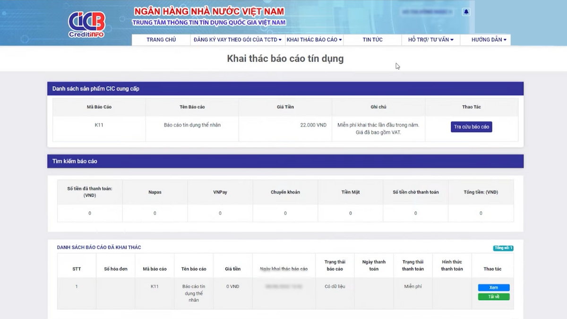This screenshot has height=319, width=567.
Task: Select the Napas column header
Action: 155,192
